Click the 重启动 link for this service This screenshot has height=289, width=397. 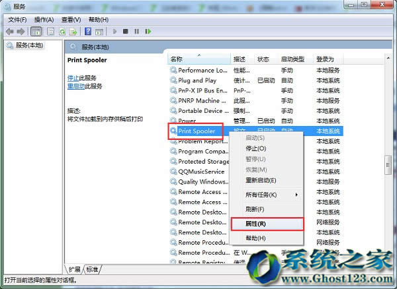coord(76,86)
